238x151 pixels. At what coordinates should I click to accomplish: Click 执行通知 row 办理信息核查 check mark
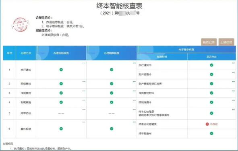click(61, 70)
